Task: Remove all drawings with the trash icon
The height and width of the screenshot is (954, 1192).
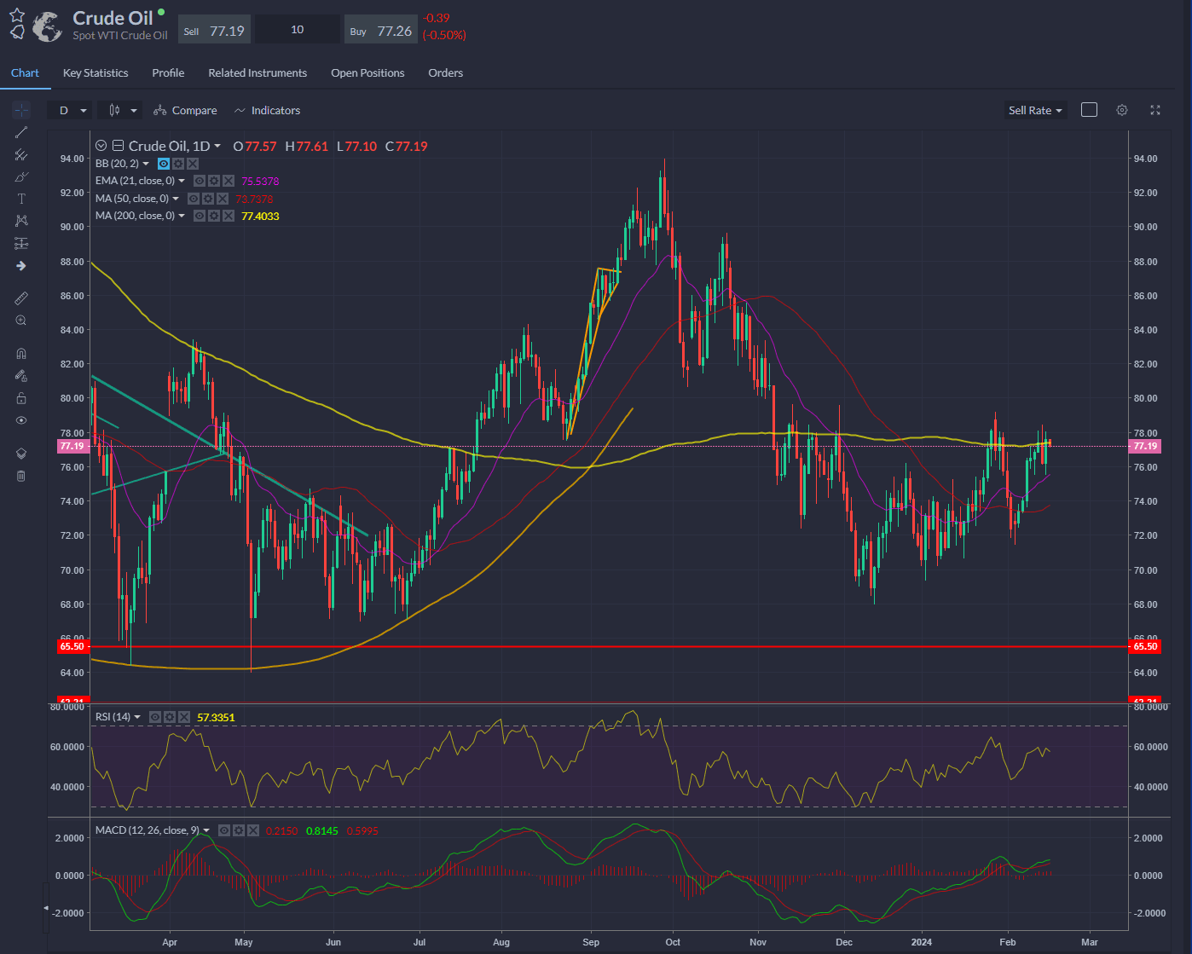Action: click(x=21, y=476)
